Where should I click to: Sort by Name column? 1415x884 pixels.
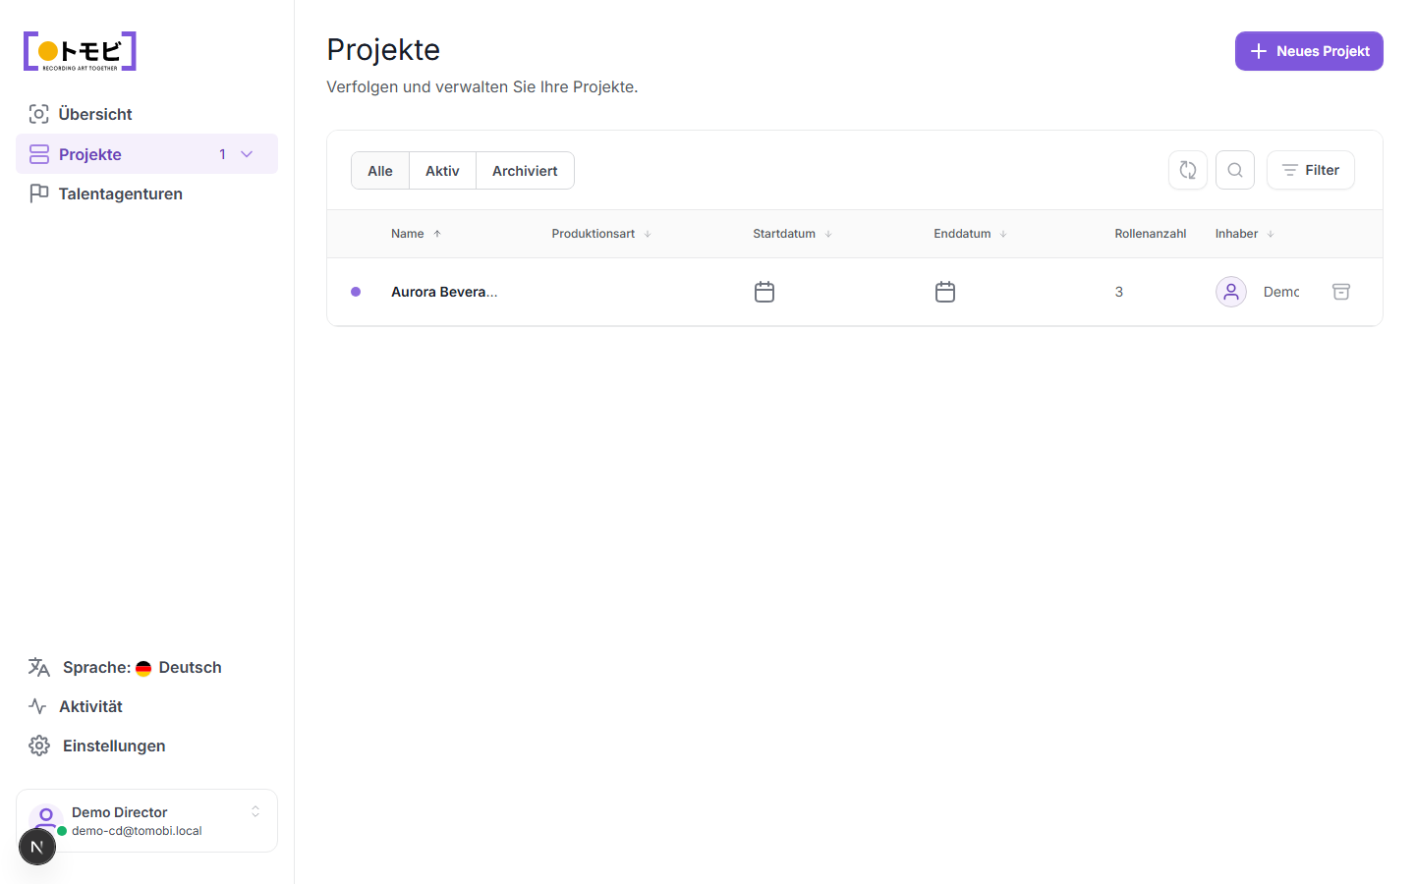[x=416, y=234]
